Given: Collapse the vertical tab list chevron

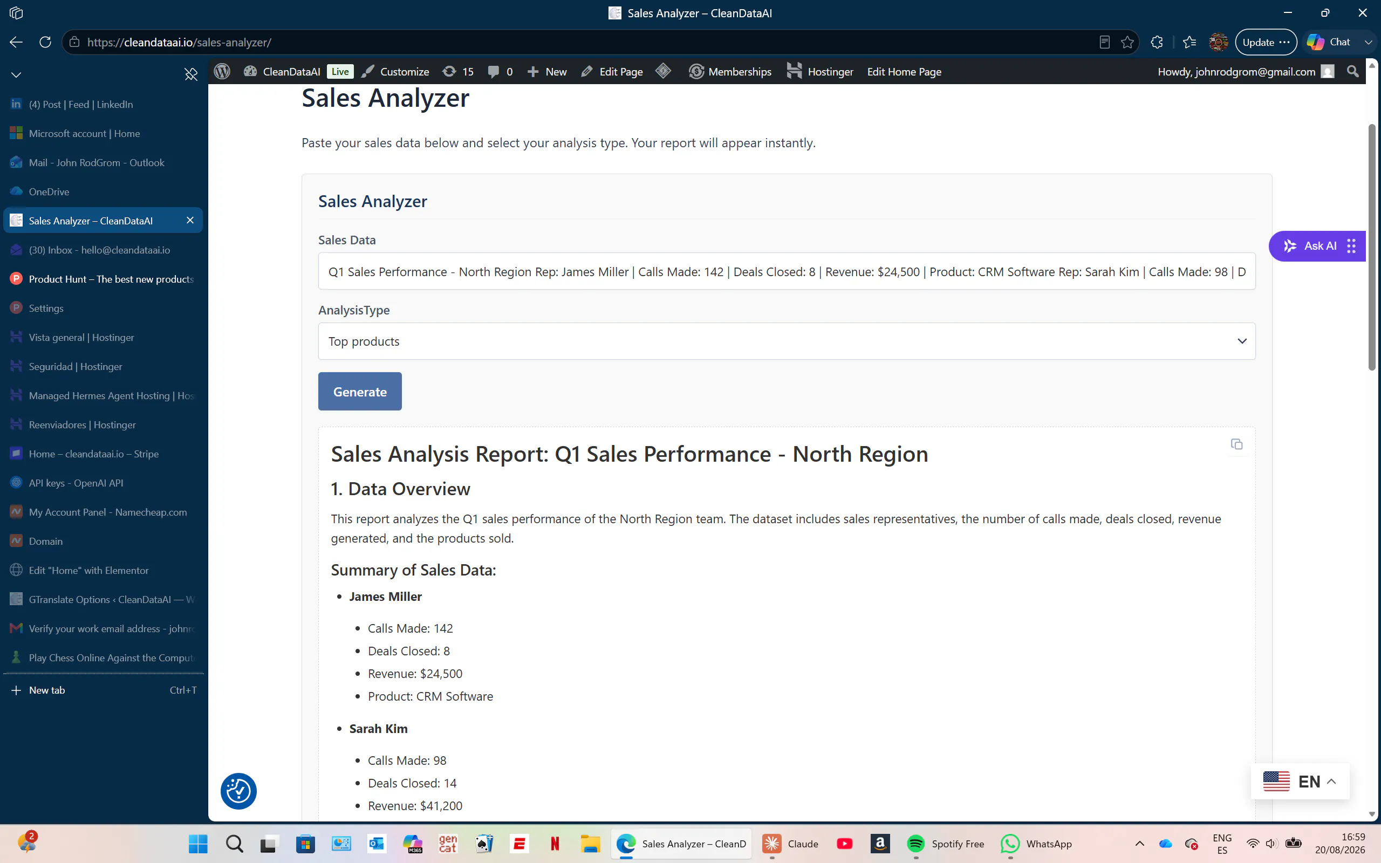Looking at the screenshot, I should (x=16, y=75).
